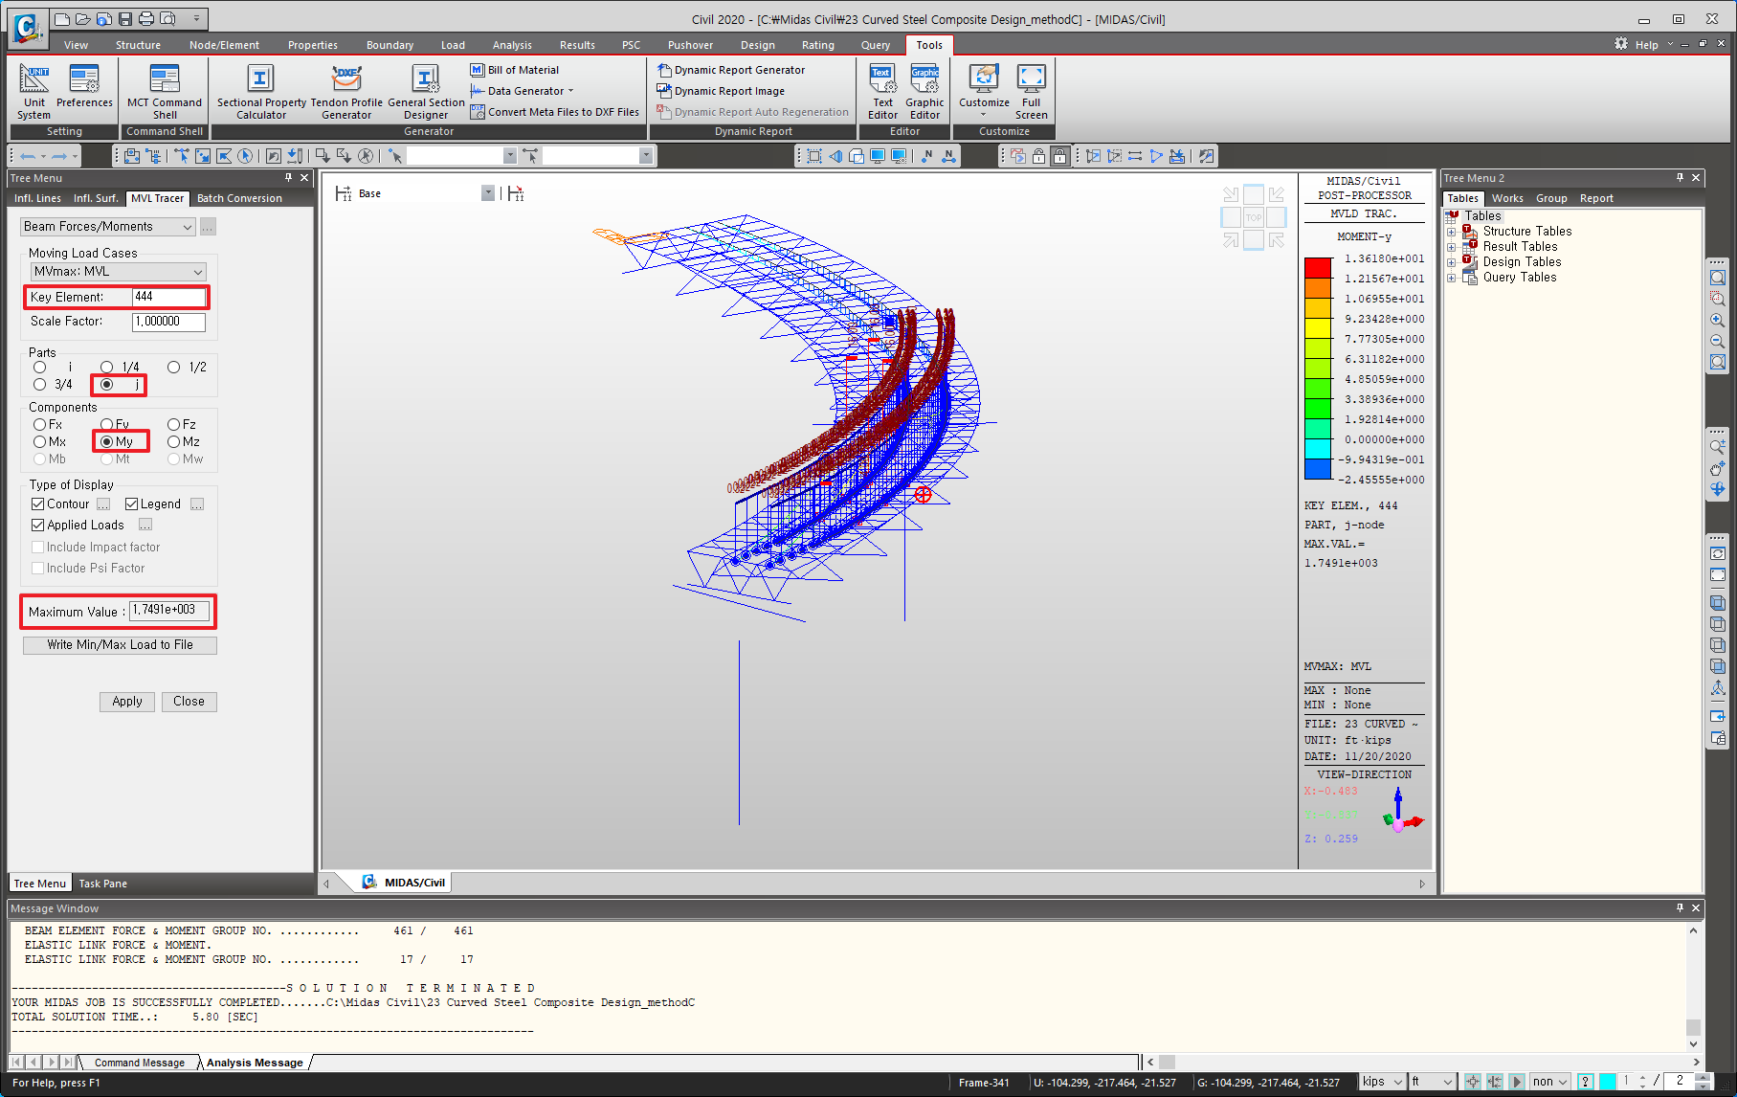Open Sectional Property Calculator
Screen dimensions: 1737x1097
[x=261, y=92]
